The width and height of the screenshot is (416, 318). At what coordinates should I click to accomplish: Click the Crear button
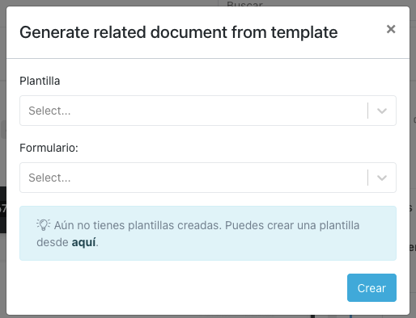point(371,288)
